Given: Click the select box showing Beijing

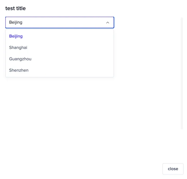Looking at the screenshot, I should coord(60,23).
